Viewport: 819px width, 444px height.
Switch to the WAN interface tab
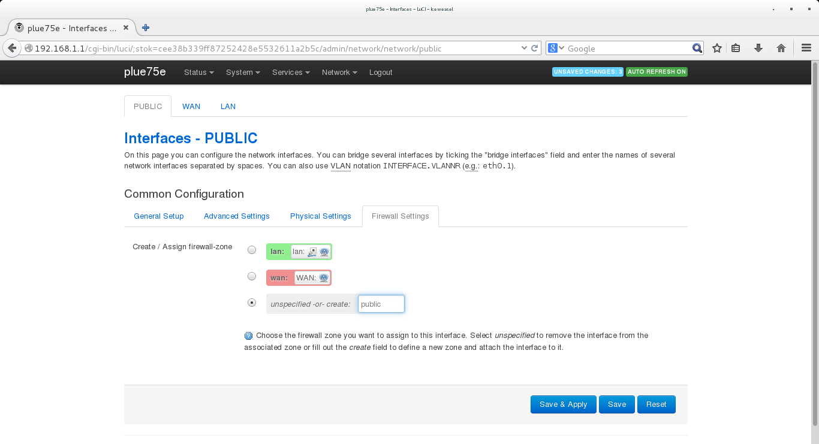tap(191, 106)
